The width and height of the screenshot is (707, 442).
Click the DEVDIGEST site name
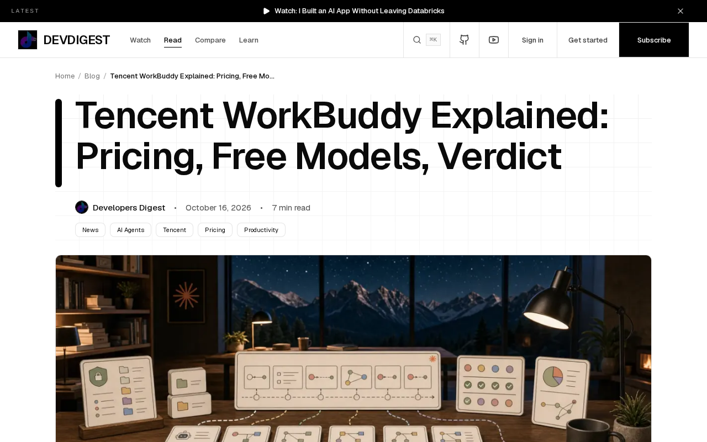[x=77, y=40]
